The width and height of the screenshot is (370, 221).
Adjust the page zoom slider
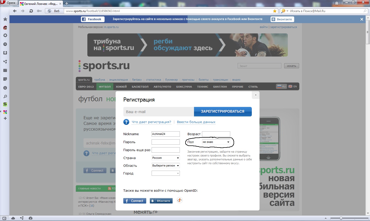tap(341, 218)
